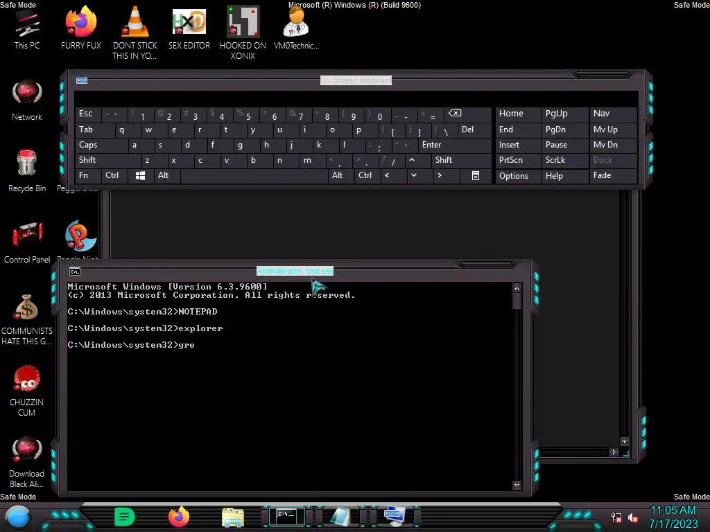Viewport: 710px width, 532px height.
Task: Toggle the right Ctrl key
Action: pos(367,175)
